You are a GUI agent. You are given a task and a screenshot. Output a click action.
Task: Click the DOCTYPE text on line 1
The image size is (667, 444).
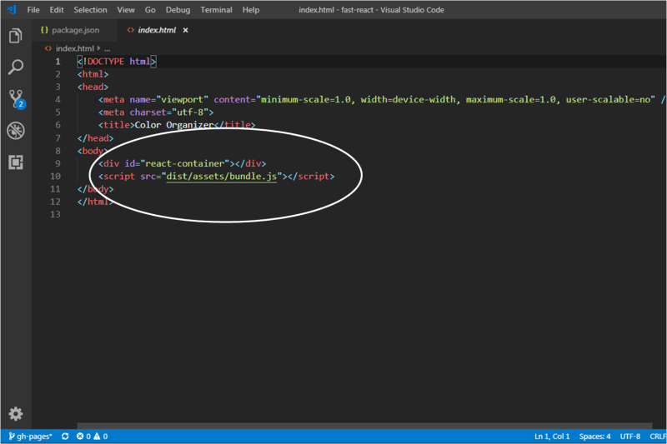[x=106, y=62]
